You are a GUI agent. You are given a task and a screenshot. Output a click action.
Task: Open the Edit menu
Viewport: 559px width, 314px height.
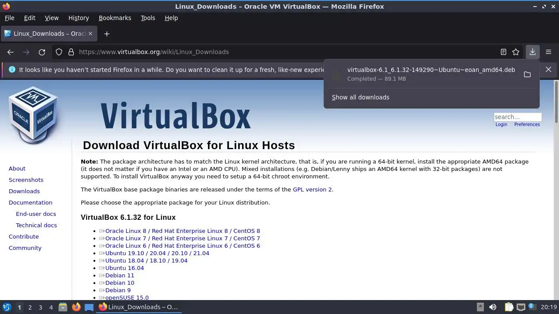coord(30,18)
